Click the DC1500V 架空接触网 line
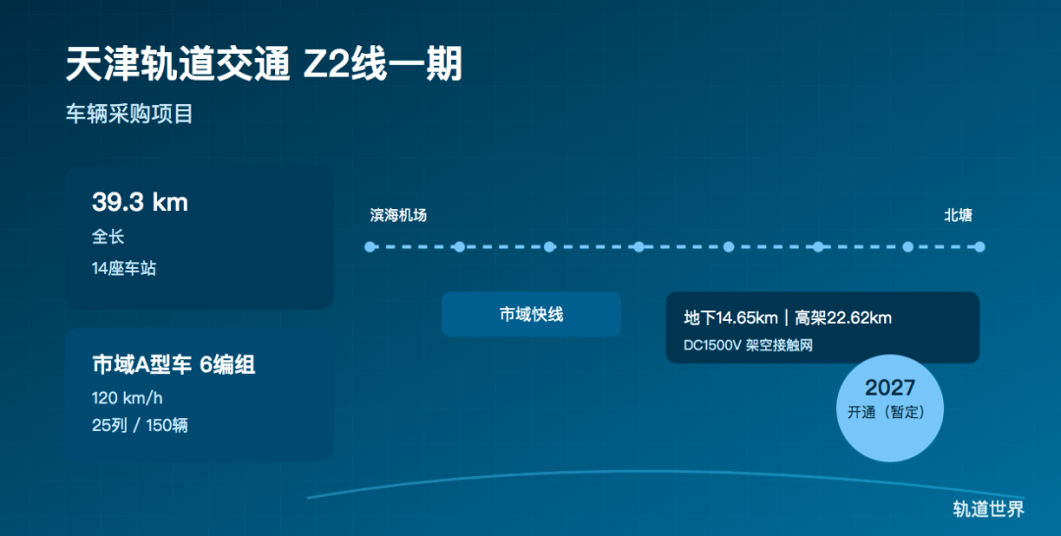 pos(749,345)
